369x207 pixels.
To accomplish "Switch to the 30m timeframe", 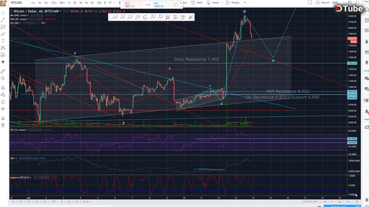I will point(62,2).
